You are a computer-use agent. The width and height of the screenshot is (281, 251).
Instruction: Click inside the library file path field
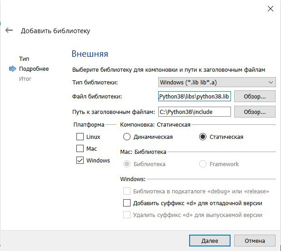click(x=195, y=96)
